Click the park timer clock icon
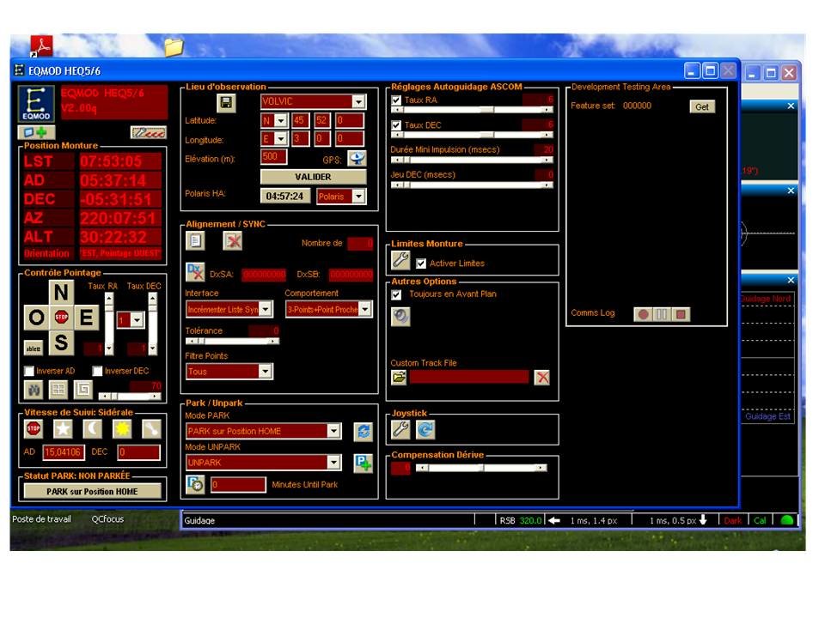This screenshot has height=618, width=825. click(195, 484)
